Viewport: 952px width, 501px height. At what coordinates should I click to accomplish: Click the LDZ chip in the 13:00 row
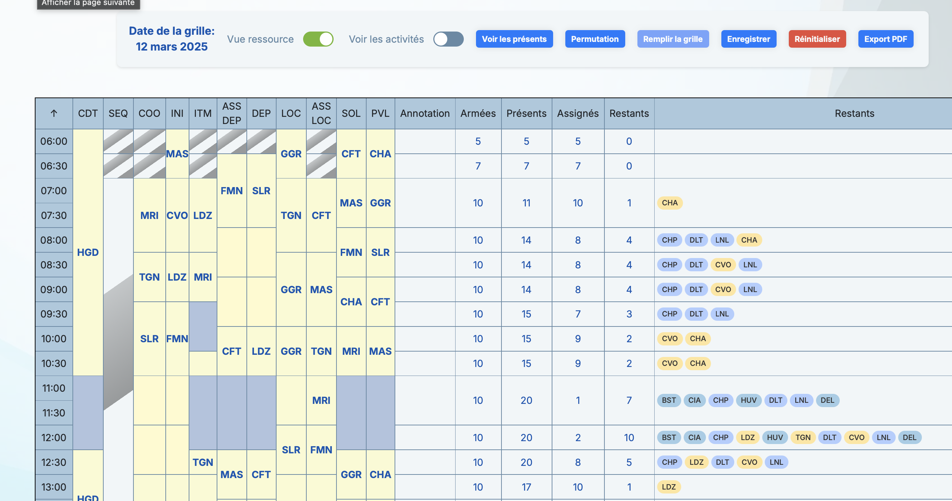669,487
